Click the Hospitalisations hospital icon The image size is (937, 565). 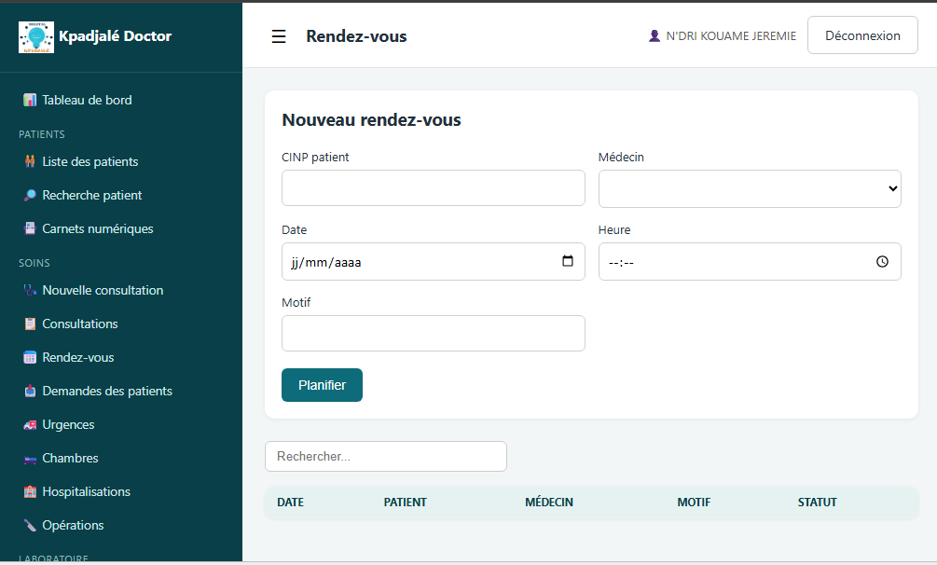point(30,491)
